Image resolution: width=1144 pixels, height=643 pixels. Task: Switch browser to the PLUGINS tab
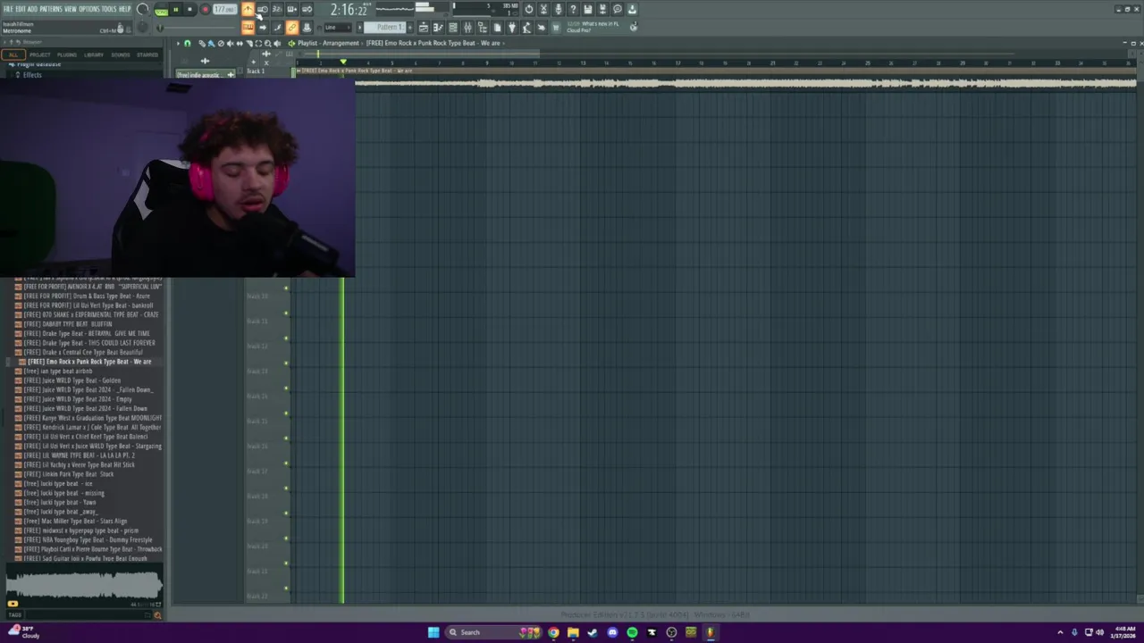(x=67, y=54)
